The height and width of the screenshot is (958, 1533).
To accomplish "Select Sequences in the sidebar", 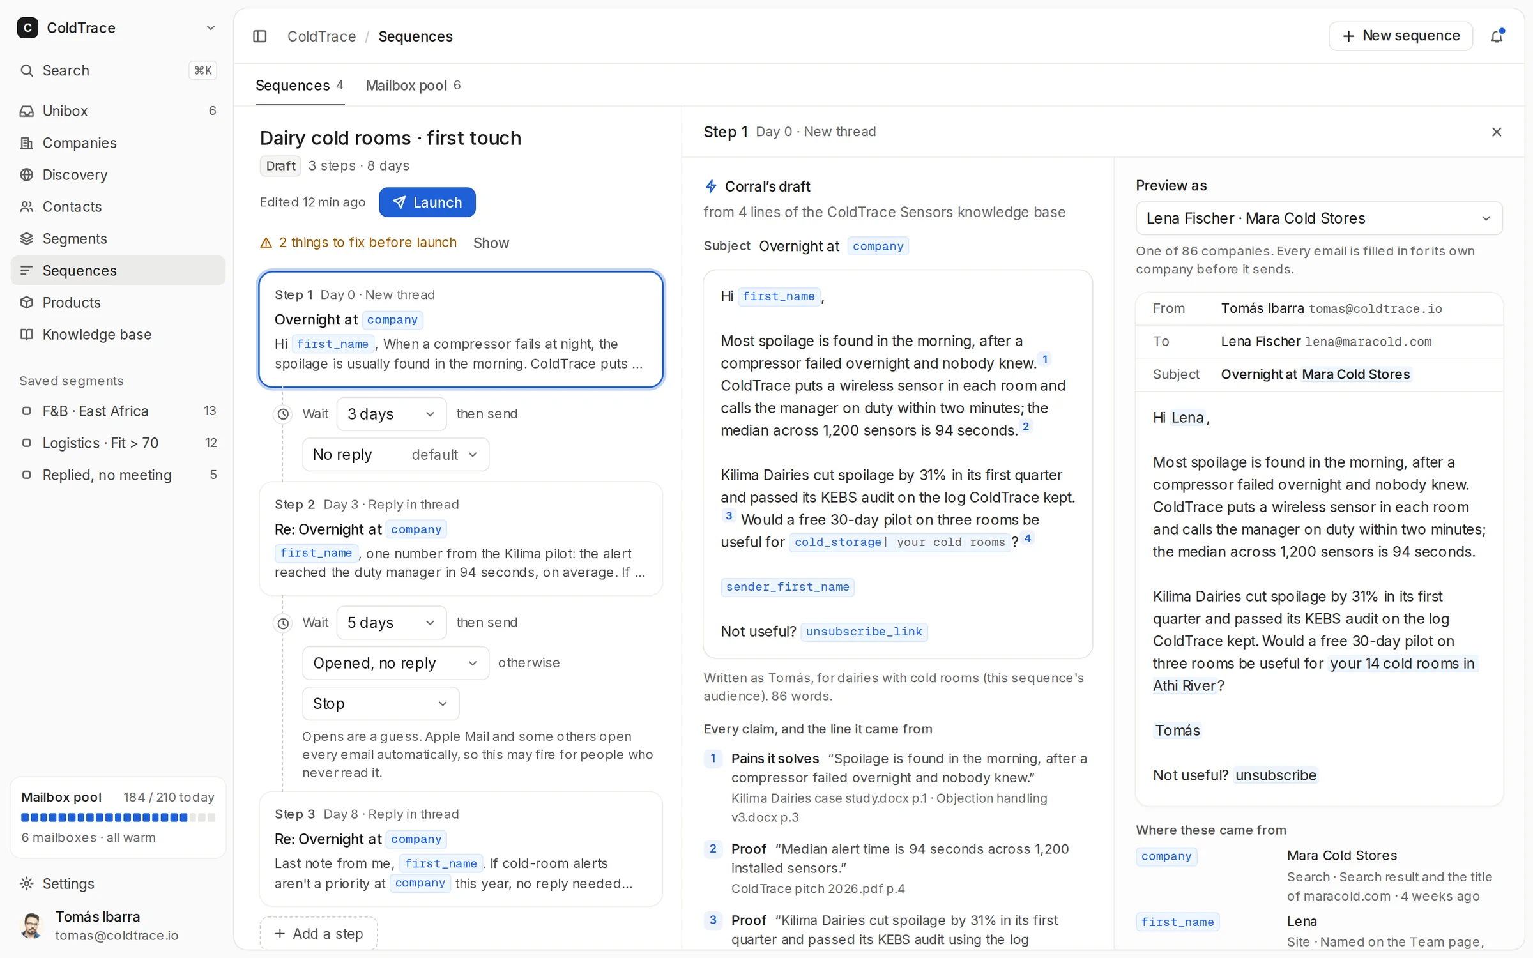I will (x=118, y=270).
